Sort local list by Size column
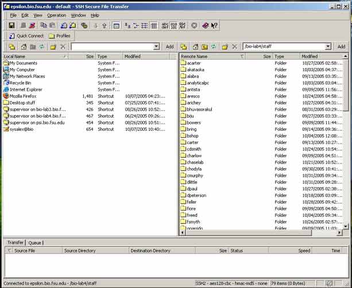 pyautogui.click(x=82, y=57)
